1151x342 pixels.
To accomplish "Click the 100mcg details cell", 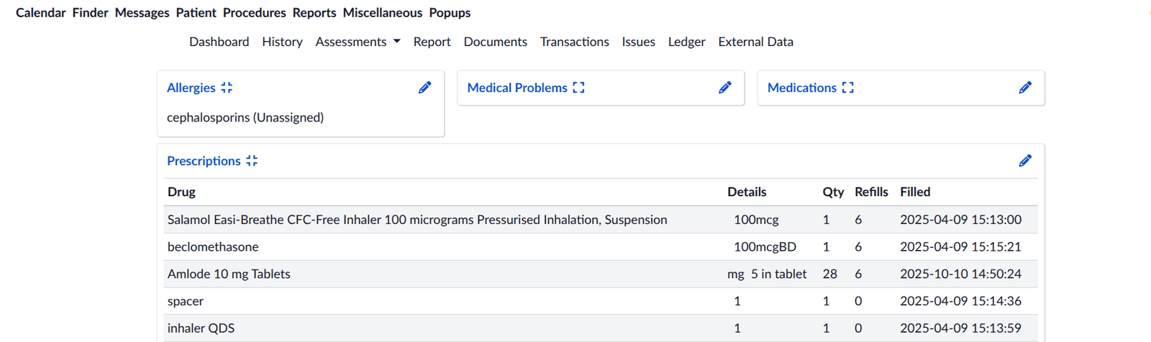I will [756, 220].
